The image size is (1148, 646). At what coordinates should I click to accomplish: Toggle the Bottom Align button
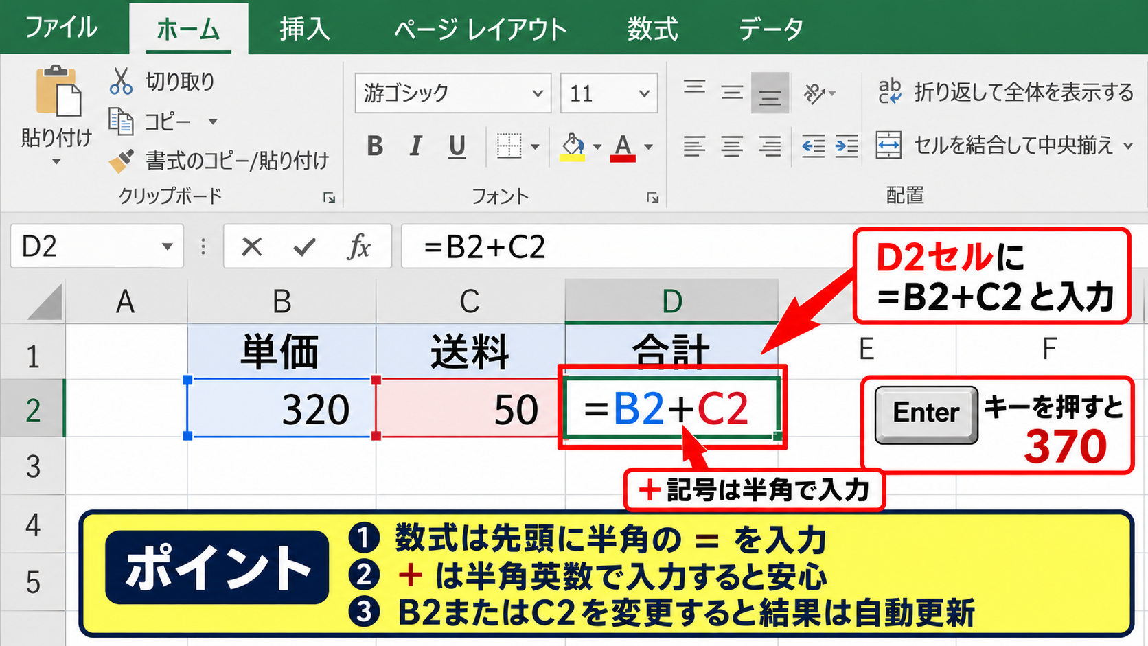point(770,93)
